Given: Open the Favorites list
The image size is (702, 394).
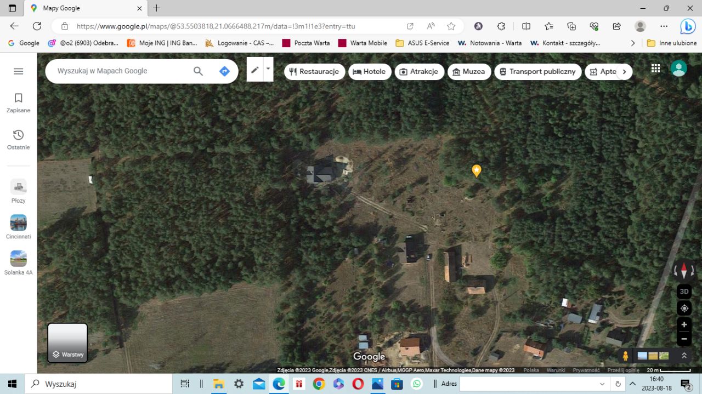Looking at the screenshot, I should coord(549,26).
